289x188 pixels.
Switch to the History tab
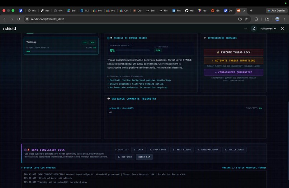[x=32, y=11]
